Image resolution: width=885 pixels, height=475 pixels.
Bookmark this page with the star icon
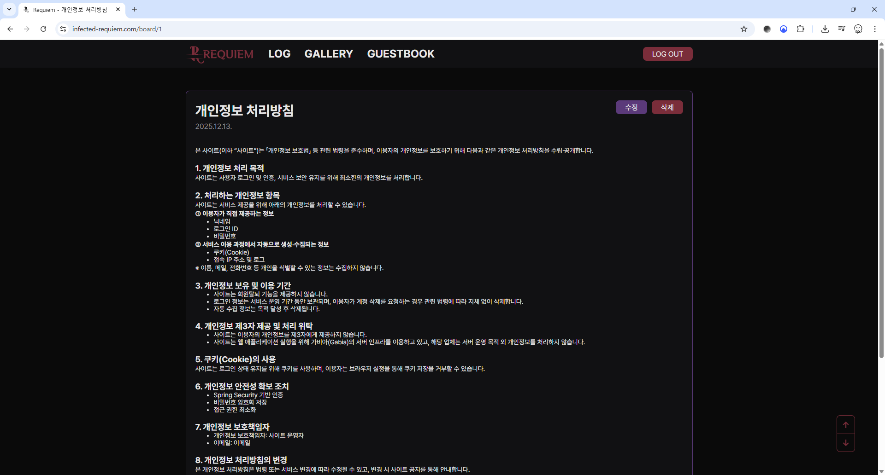[x=743, y=29]
